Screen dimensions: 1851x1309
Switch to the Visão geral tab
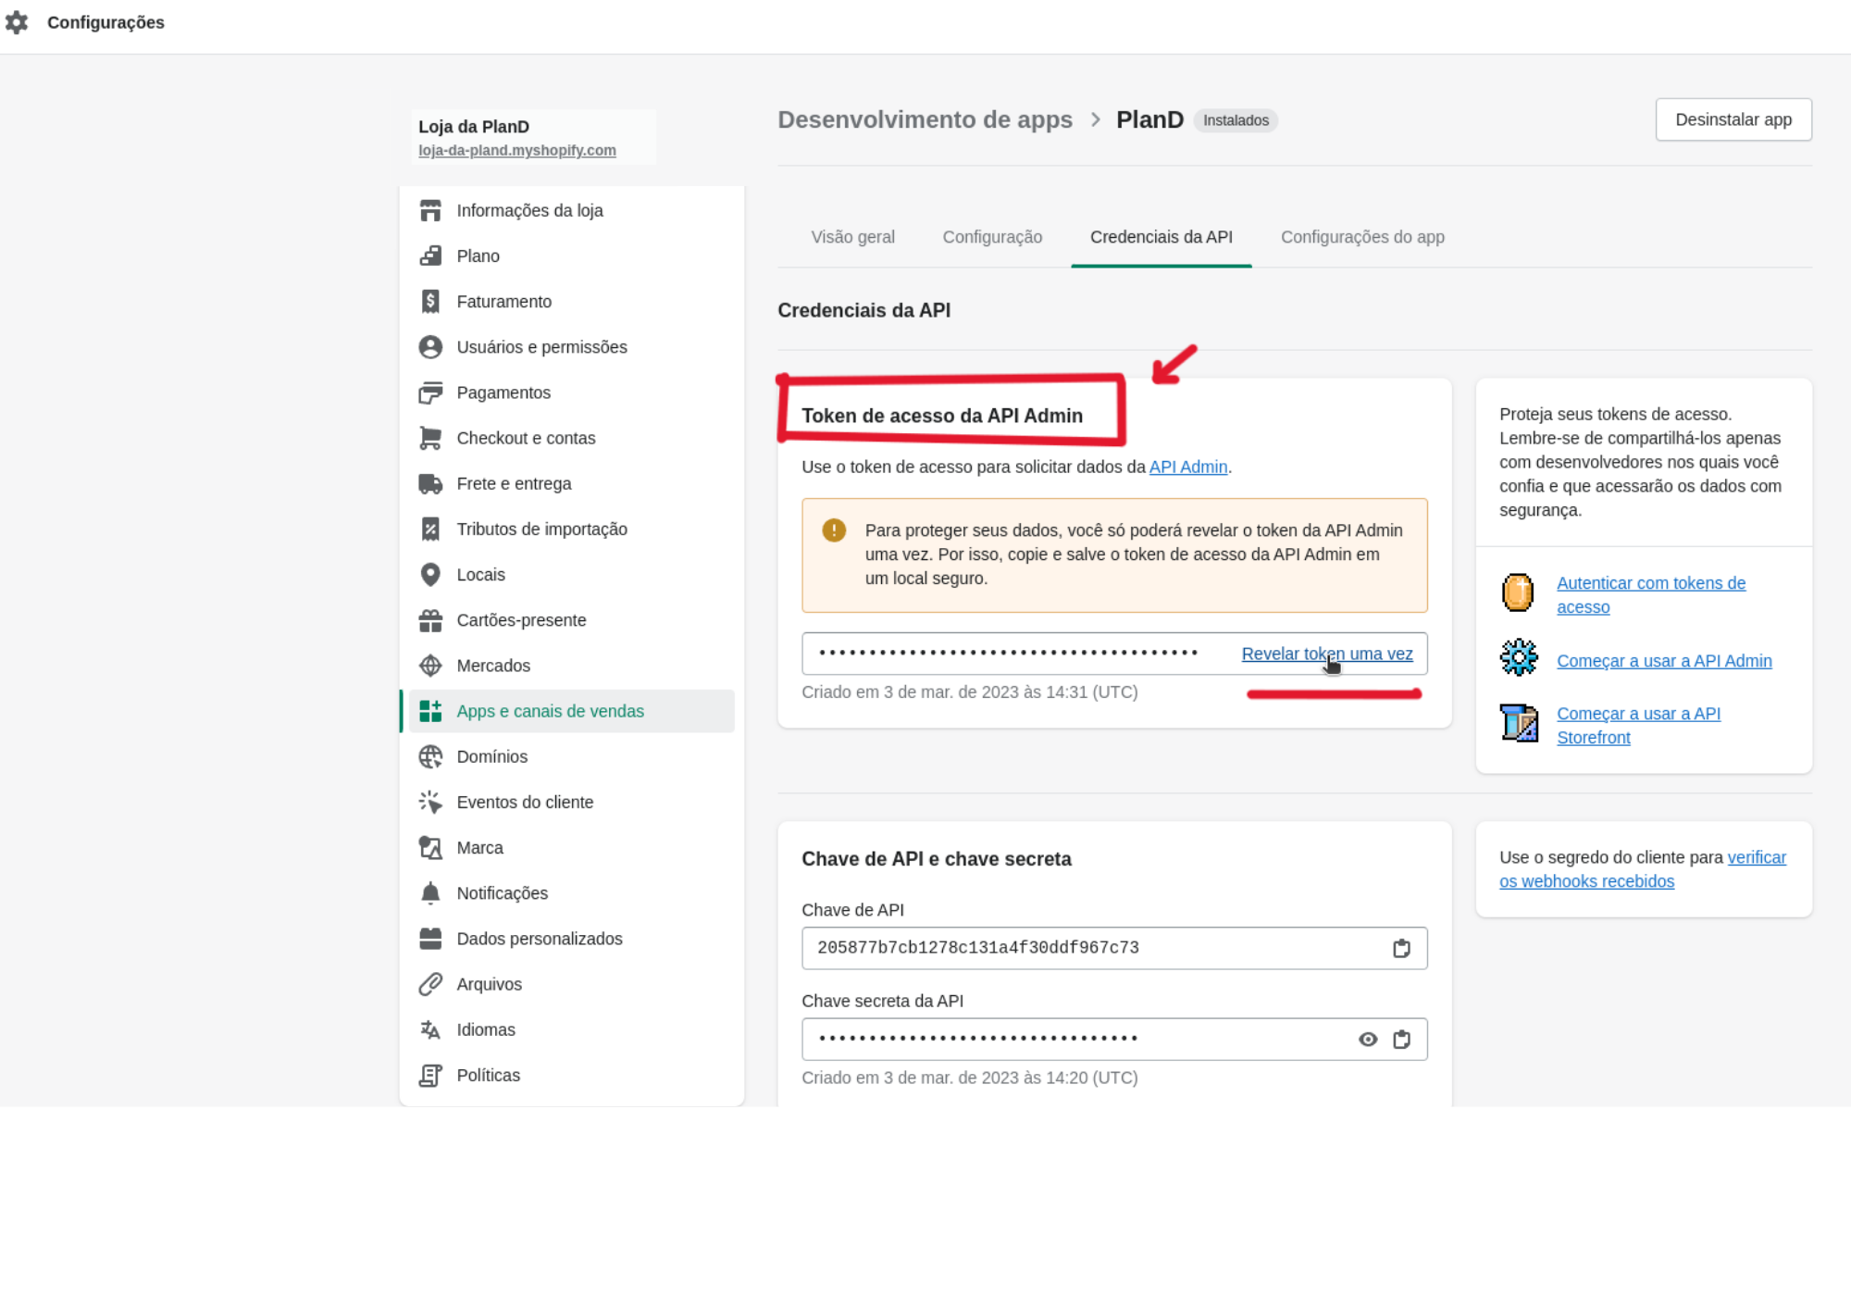tap(852, 237)
